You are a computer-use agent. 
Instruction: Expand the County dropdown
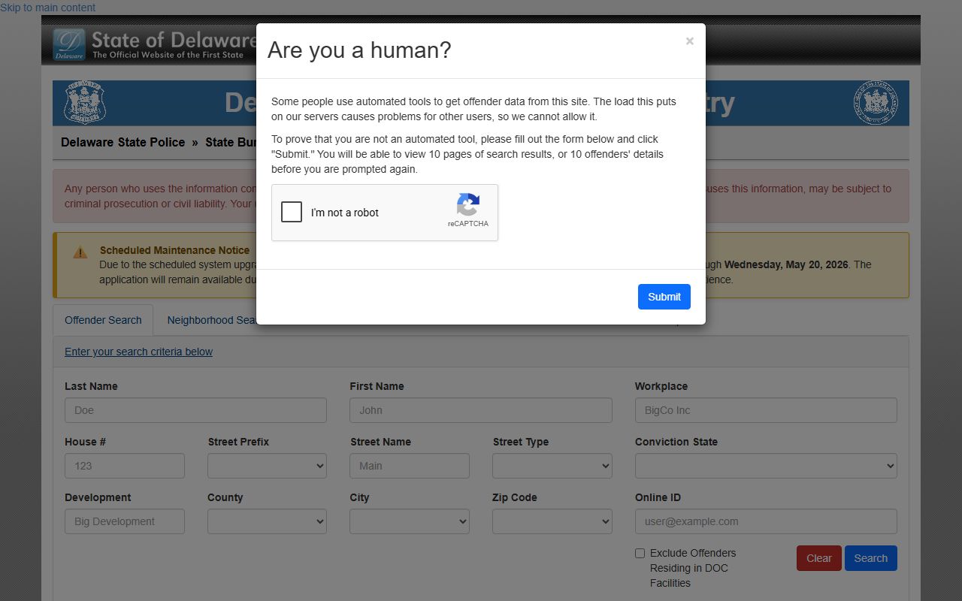click(x=267, y=521)
